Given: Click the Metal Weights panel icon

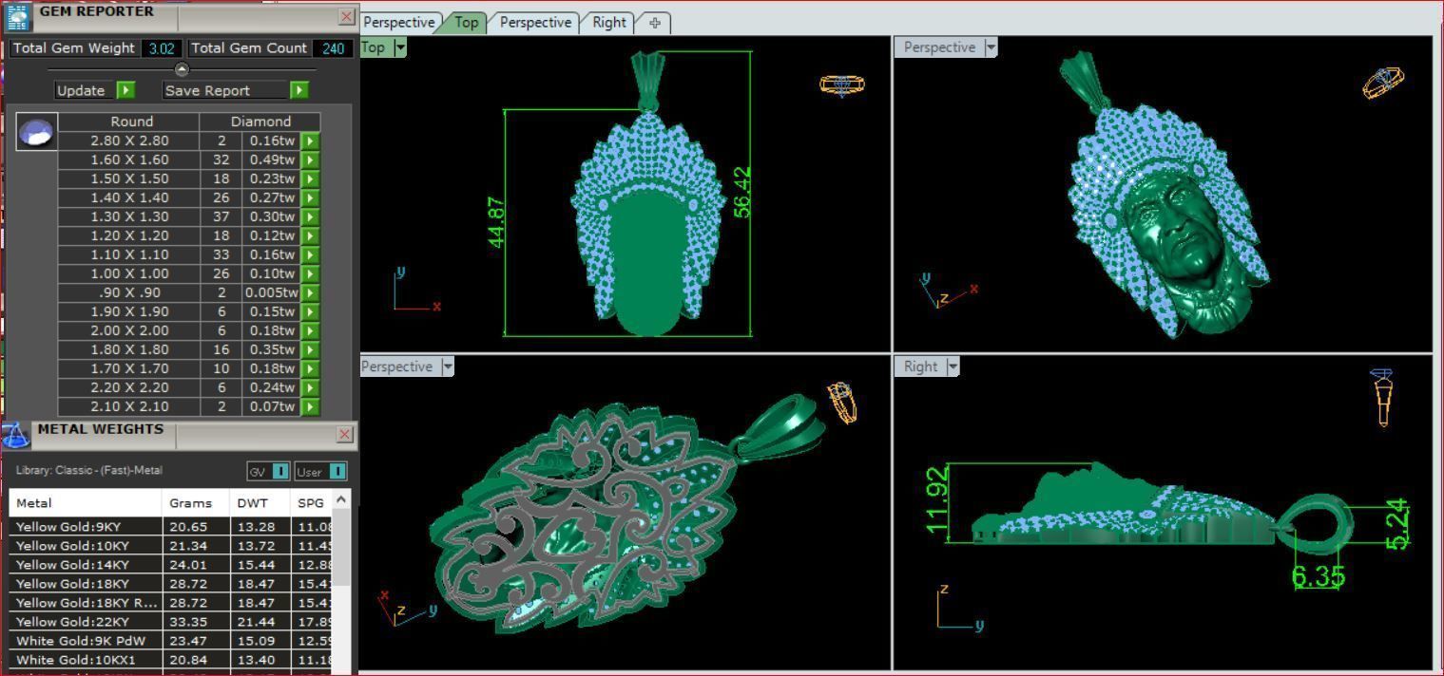Looking at the screenshot, I should point(16,436).
